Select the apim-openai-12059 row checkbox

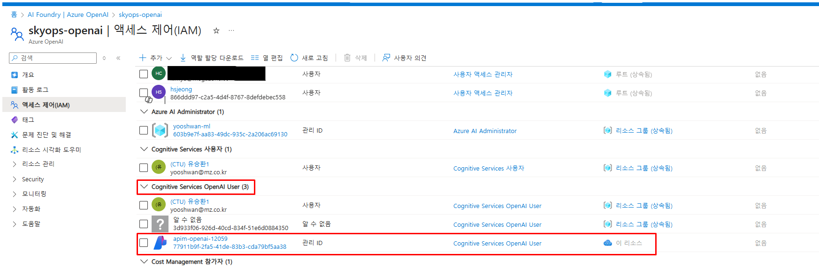144,243
